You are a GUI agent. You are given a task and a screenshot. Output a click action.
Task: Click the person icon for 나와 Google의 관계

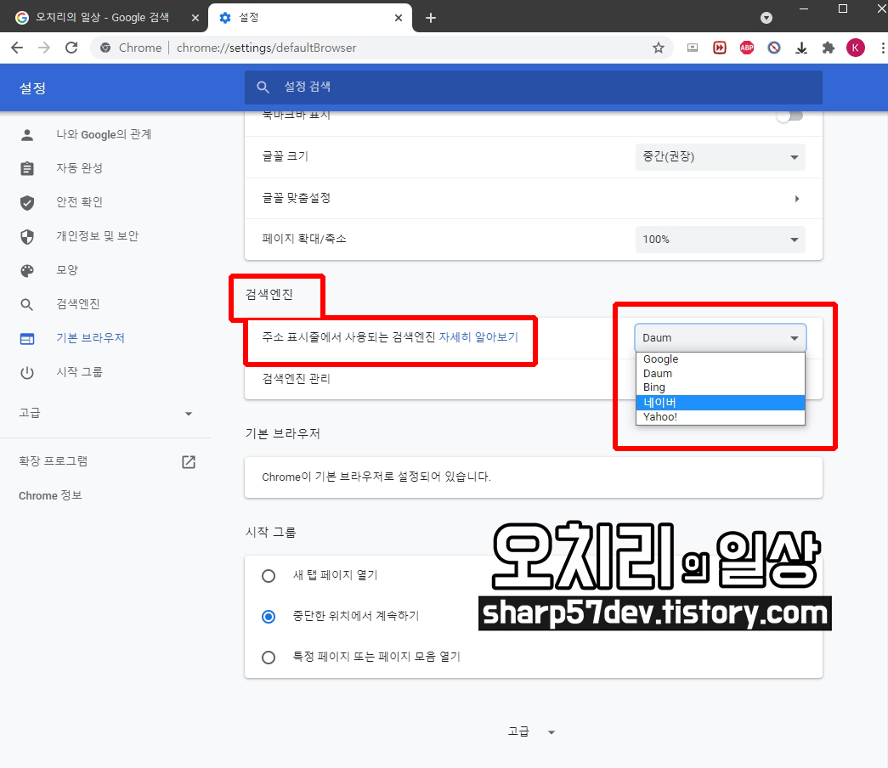point(27,135)
